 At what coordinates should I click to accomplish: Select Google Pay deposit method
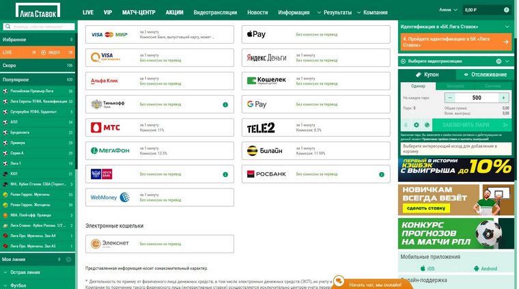[315, 105]
